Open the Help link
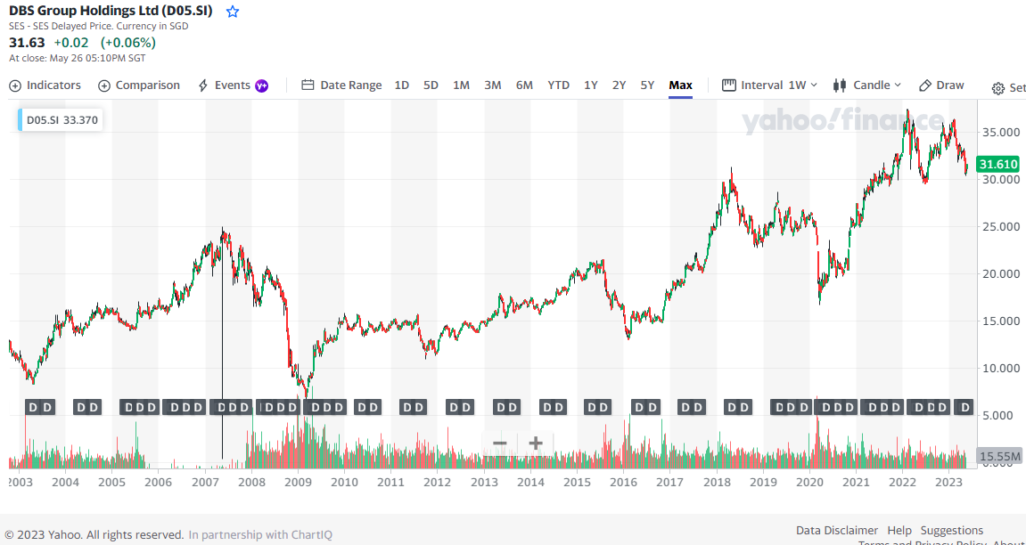This screenshot has height=545, width=1026. click(899, 530)
